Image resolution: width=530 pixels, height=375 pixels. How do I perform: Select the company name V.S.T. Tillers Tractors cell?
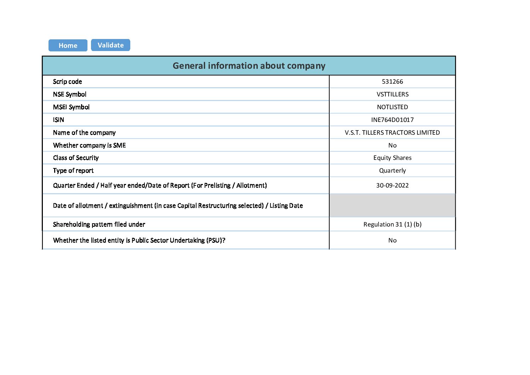point(392,133)
